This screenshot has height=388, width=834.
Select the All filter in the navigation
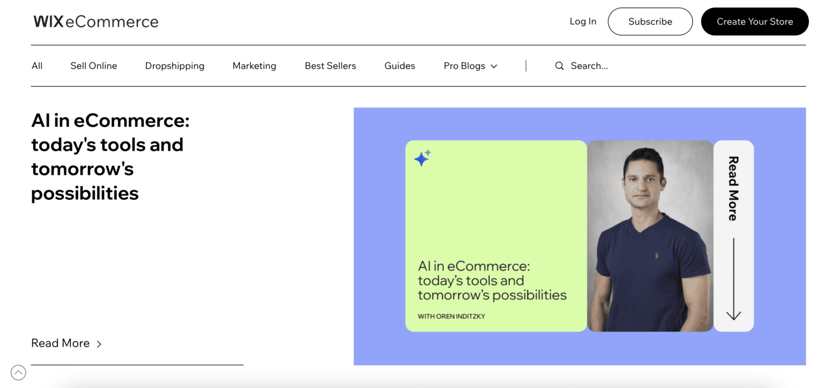(37, 66)
